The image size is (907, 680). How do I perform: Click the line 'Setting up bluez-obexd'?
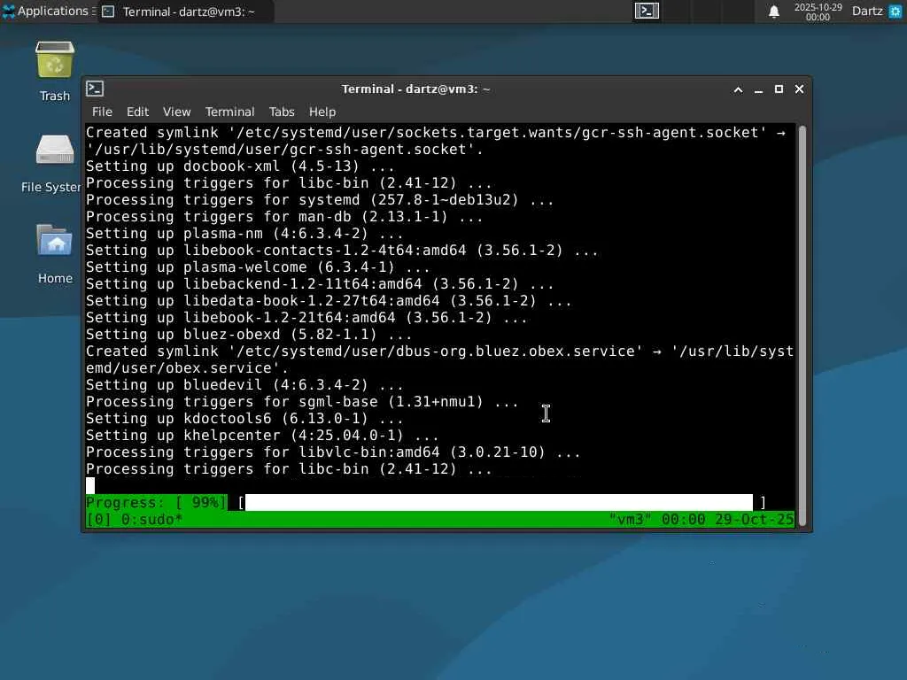point(249,334)
